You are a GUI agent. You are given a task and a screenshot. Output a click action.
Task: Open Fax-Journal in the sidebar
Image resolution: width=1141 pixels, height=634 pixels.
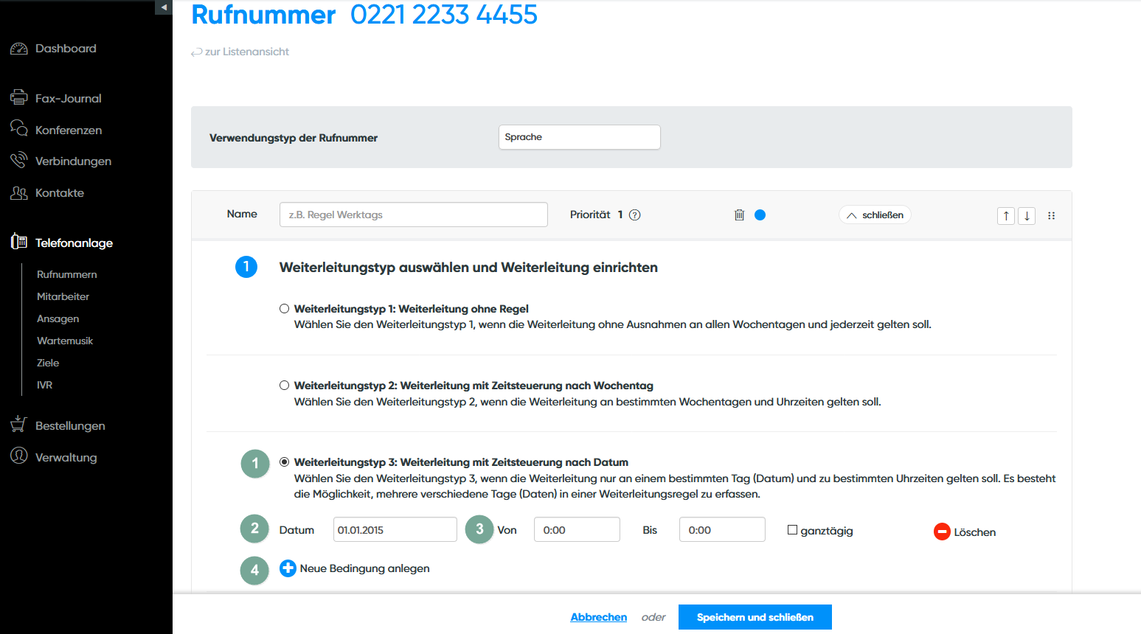[68, 98]
